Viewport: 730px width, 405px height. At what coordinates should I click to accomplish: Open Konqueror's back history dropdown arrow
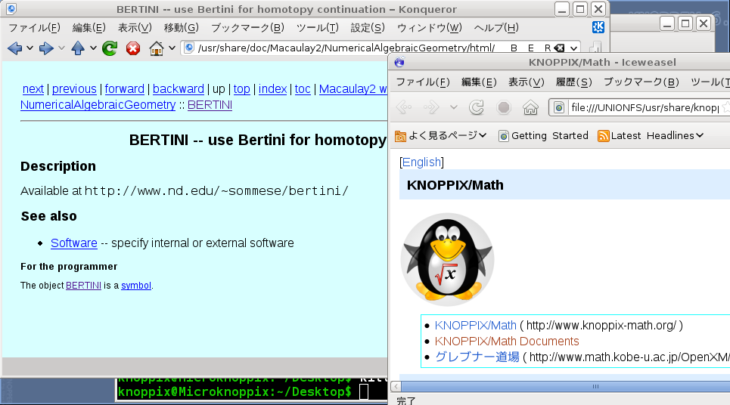(30, 48)
